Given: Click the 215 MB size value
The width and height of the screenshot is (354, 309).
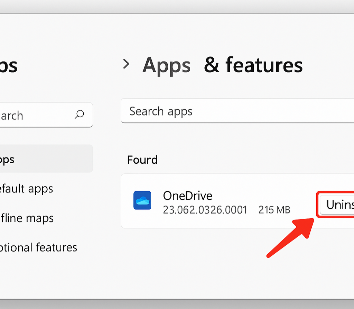Looking at the screenshot, I should (274, 210).
